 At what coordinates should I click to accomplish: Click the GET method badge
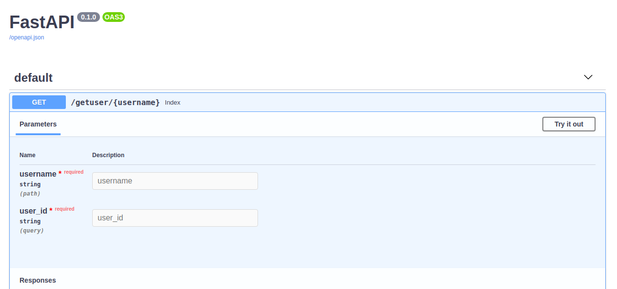(39, 102)
